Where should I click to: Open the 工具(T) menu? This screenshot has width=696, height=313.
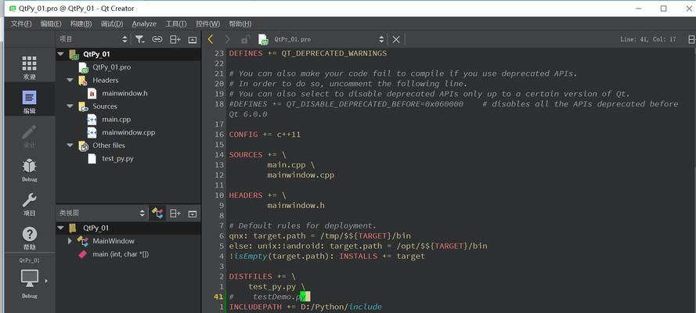point(176,24)
